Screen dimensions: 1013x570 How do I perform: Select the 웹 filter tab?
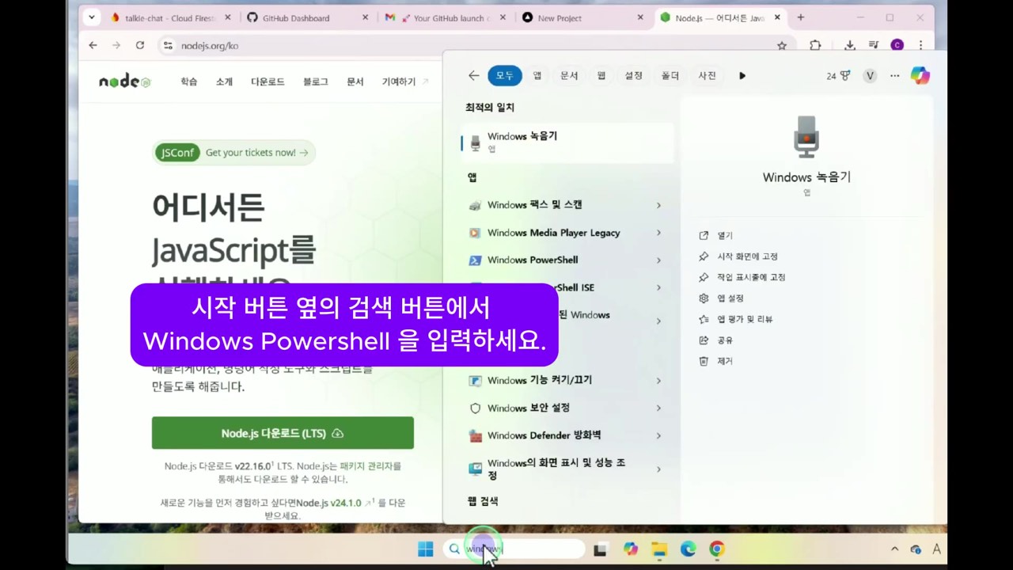(x=601, y=76)
